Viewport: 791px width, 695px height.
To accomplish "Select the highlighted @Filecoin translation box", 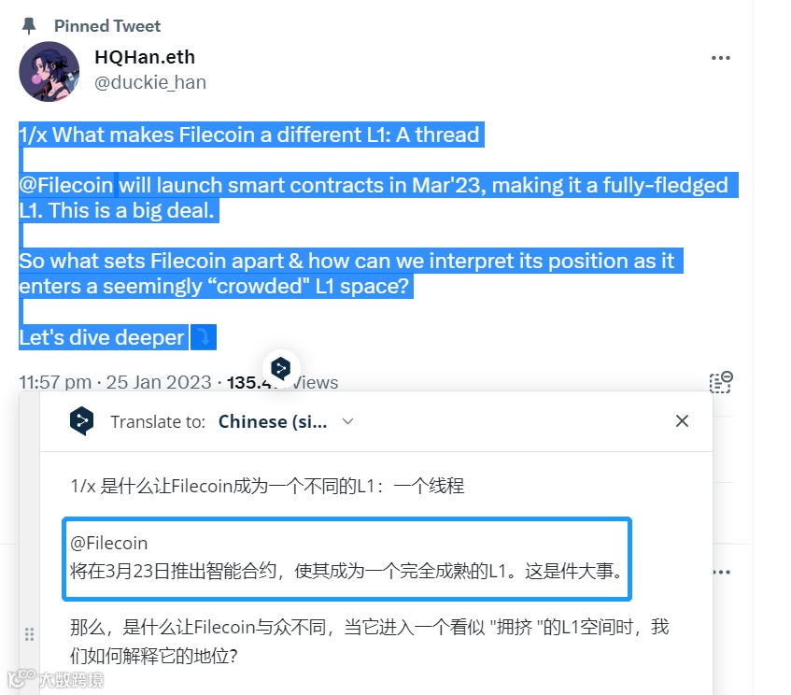I will click(x=347, y=559).
